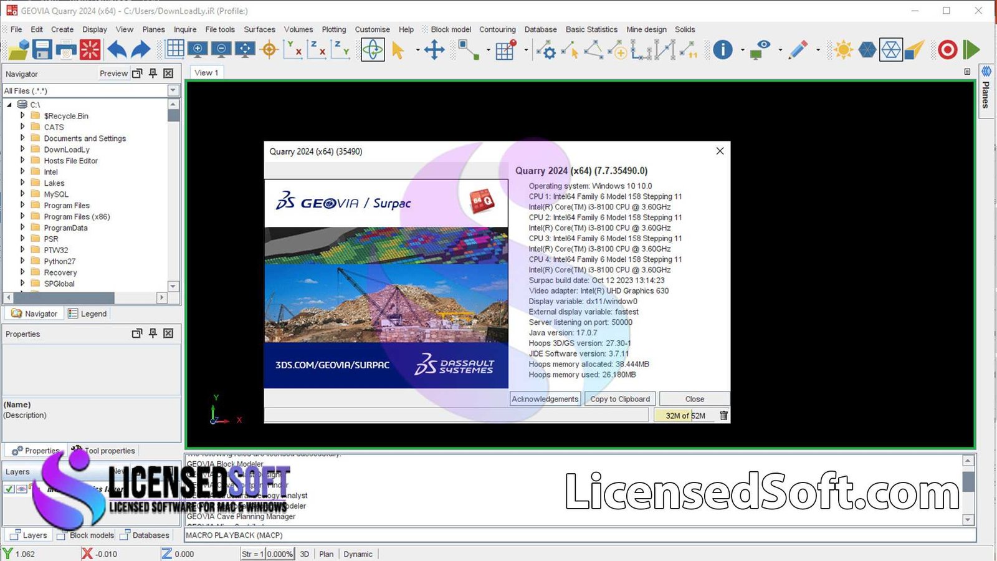The width and height of the screenshot is (997, 561).
Task: Switch to the Legend tab
Action: (x=87, y=314)
